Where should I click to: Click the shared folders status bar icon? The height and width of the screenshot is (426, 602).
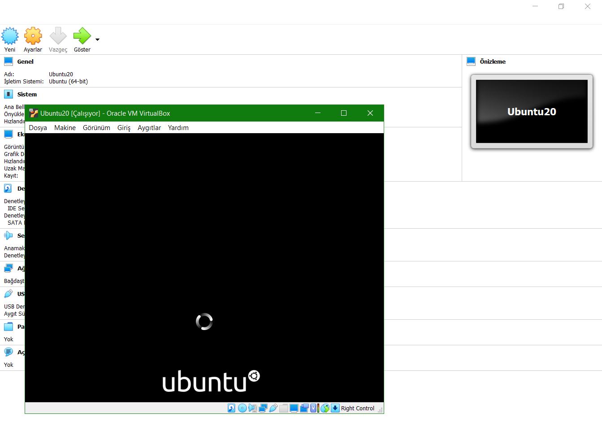click(284, 408)
